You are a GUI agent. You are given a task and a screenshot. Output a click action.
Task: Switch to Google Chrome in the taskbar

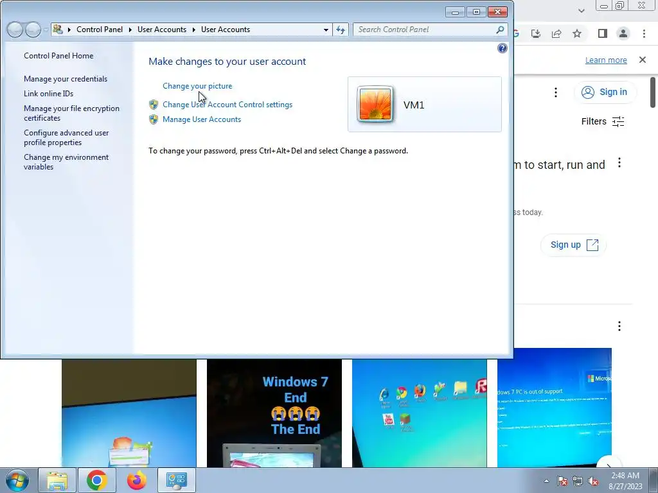(x=96, y=480)
